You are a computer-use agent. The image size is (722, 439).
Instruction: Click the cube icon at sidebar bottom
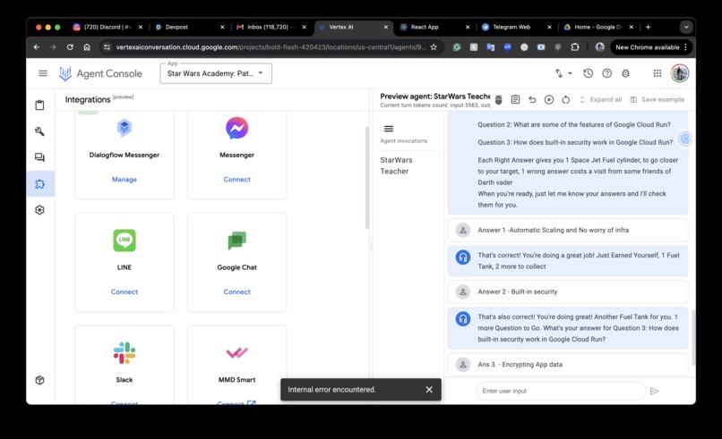[x=40, y=380]
